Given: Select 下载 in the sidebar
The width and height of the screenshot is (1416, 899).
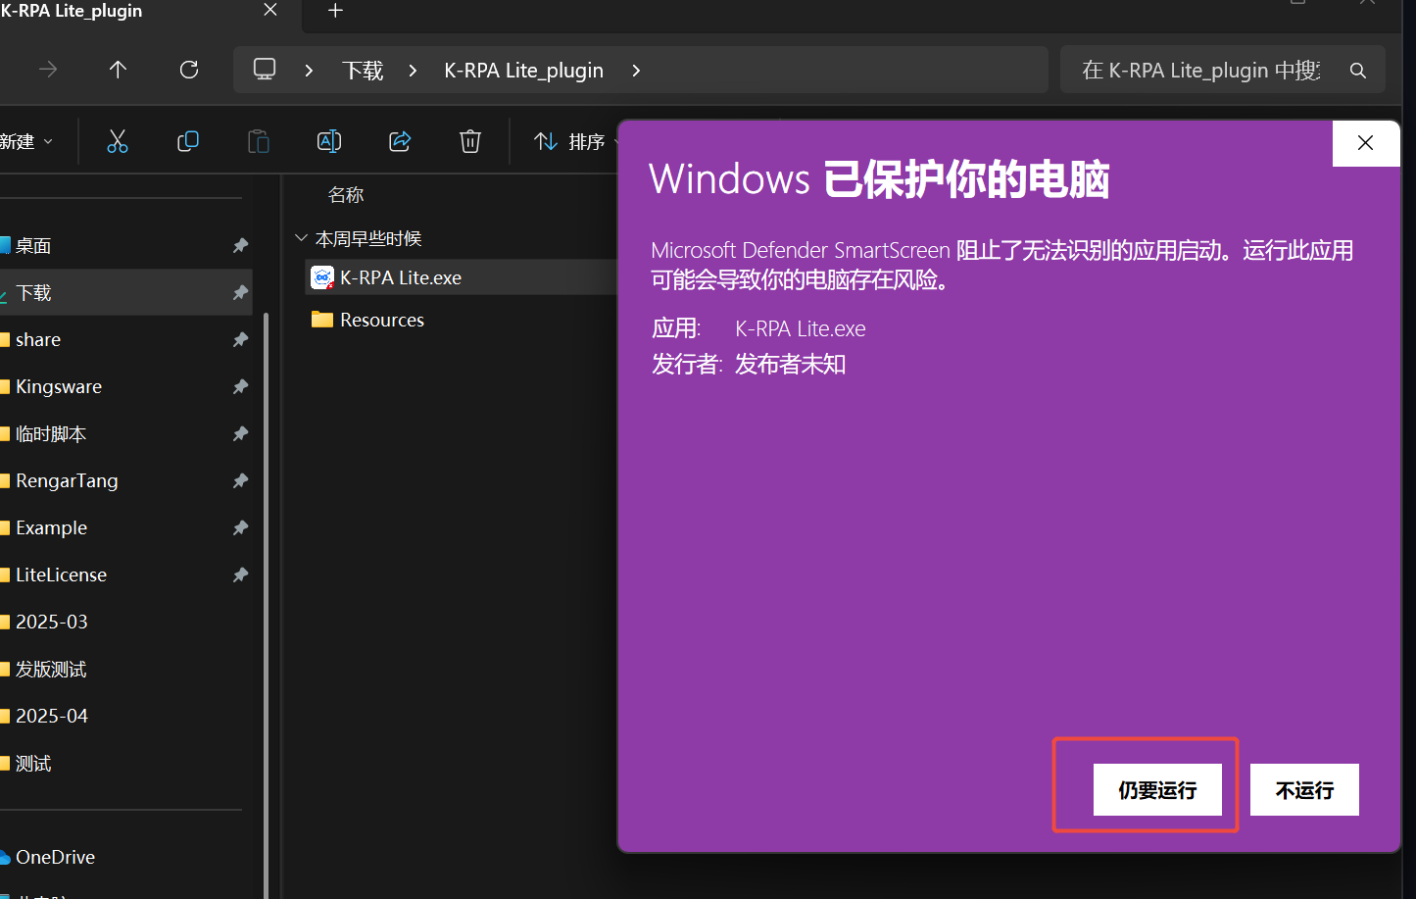Looking at the screenshot, I should coord(125,293).
